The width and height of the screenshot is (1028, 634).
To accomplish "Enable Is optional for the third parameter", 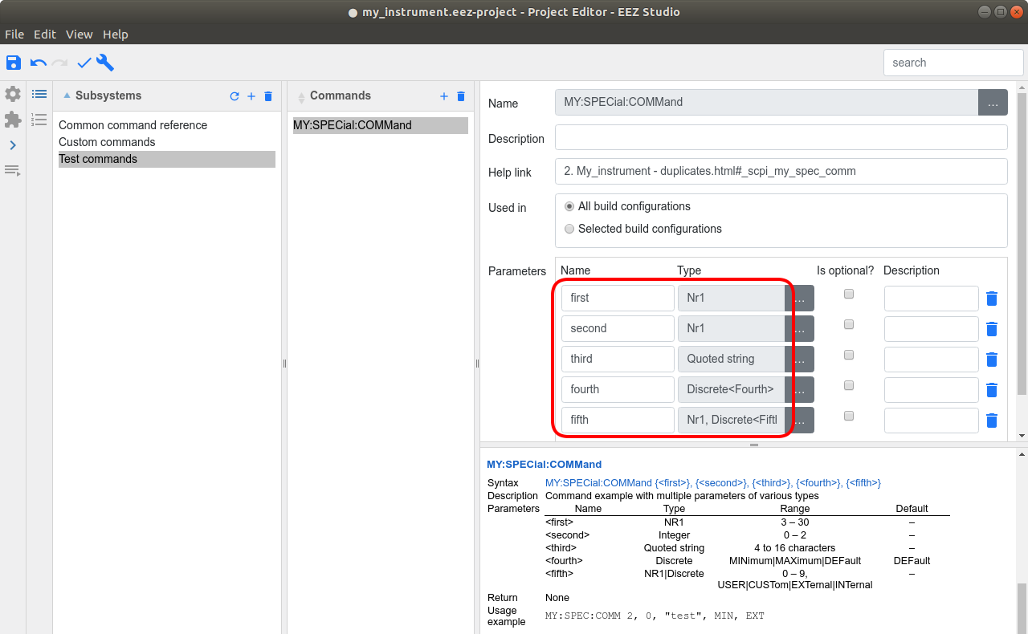I will pos(848,355).
